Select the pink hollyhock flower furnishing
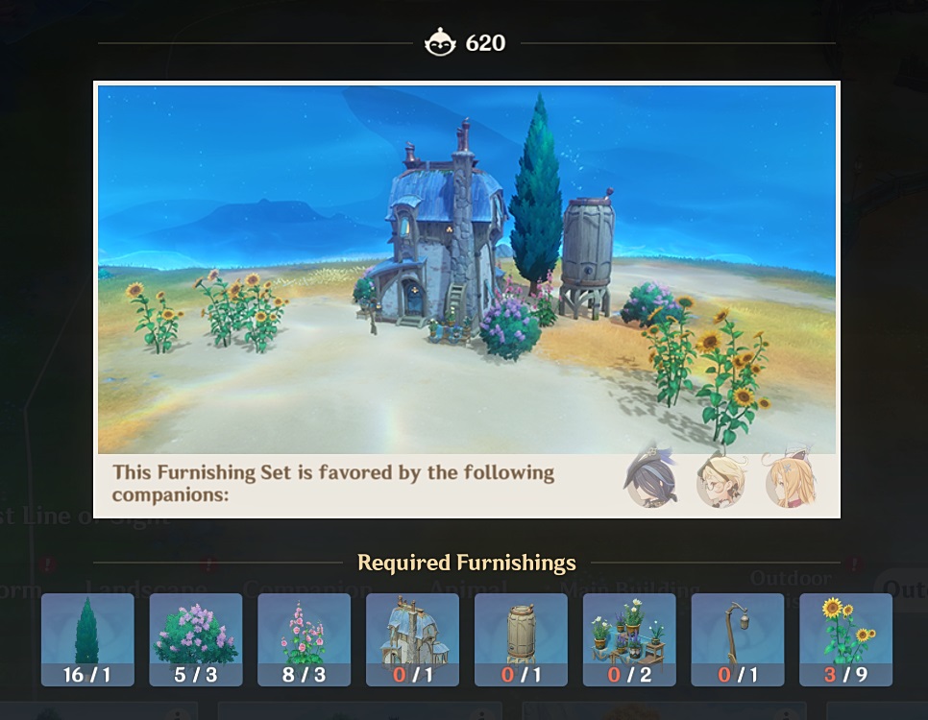Screen dimensions: 928x720 coord(305,639)
